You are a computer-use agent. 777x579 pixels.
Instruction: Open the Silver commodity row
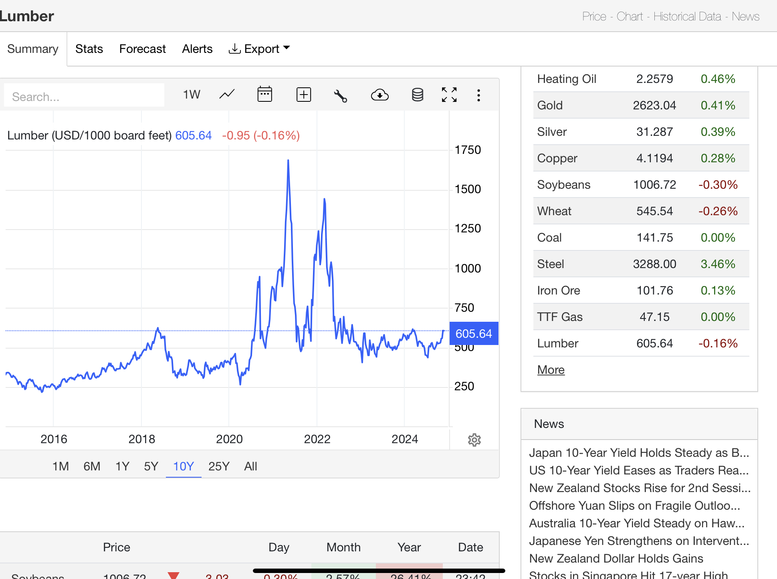(x=641, y=132)
